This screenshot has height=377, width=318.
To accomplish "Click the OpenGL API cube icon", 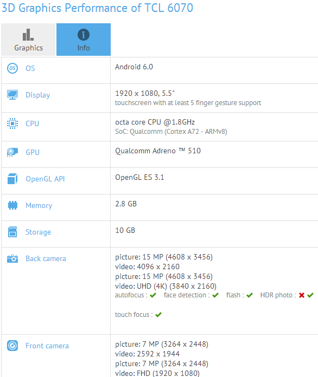I will (12, 179).
